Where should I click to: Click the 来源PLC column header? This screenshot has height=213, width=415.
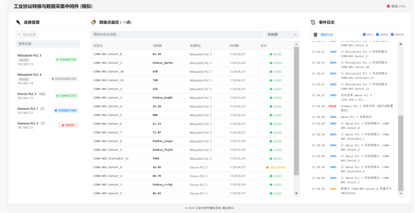coord(195,46)
